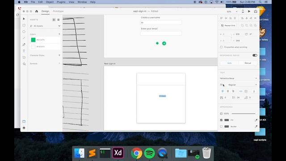Enable the Border checkbox
Screen dimensions: 286x161
click(x=221, y=127)
